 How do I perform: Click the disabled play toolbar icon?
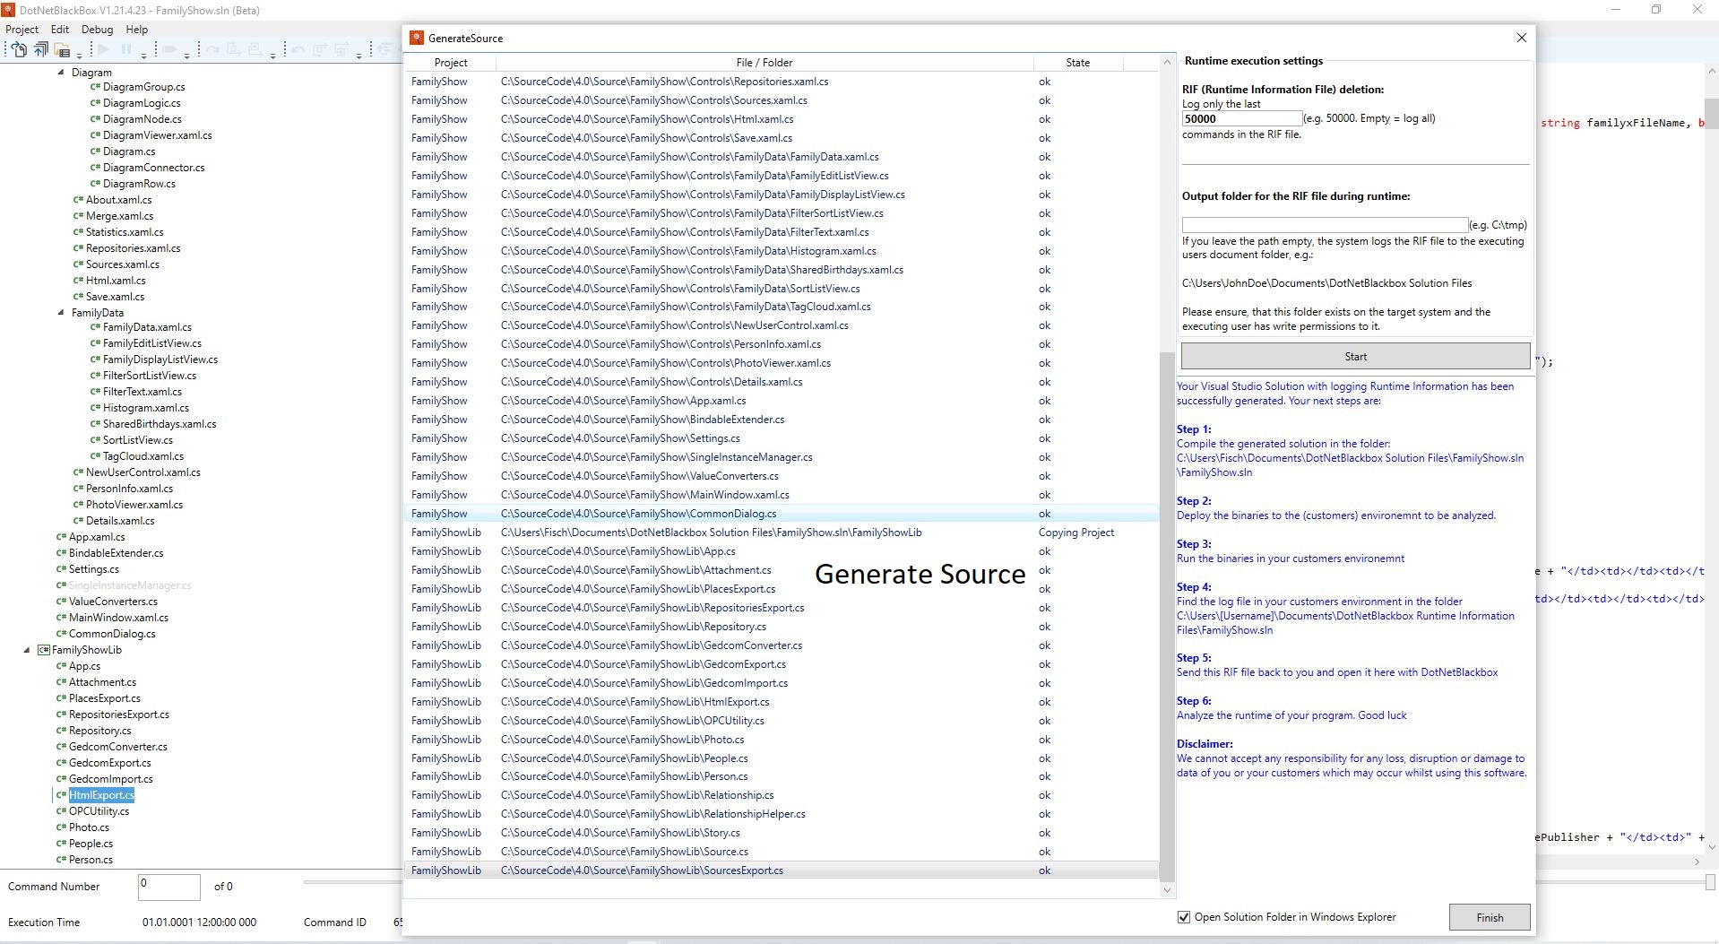tap(104, 49)
